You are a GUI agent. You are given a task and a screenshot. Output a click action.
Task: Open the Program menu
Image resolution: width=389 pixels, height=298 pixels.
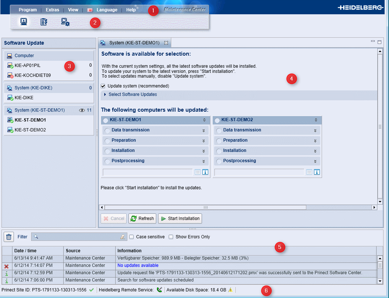pyautogui.click(x=28, y=10)
